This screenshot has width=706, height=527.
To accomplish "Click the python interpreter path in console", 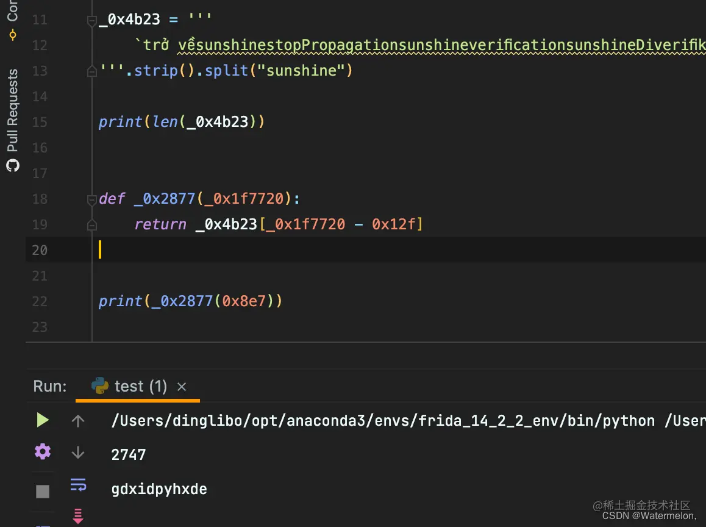I will tap(383, 421).
